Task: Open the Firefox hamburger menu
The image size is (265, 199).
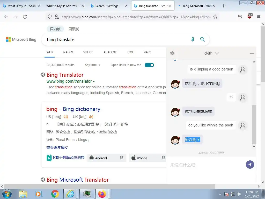Action: tap(259, 17)
